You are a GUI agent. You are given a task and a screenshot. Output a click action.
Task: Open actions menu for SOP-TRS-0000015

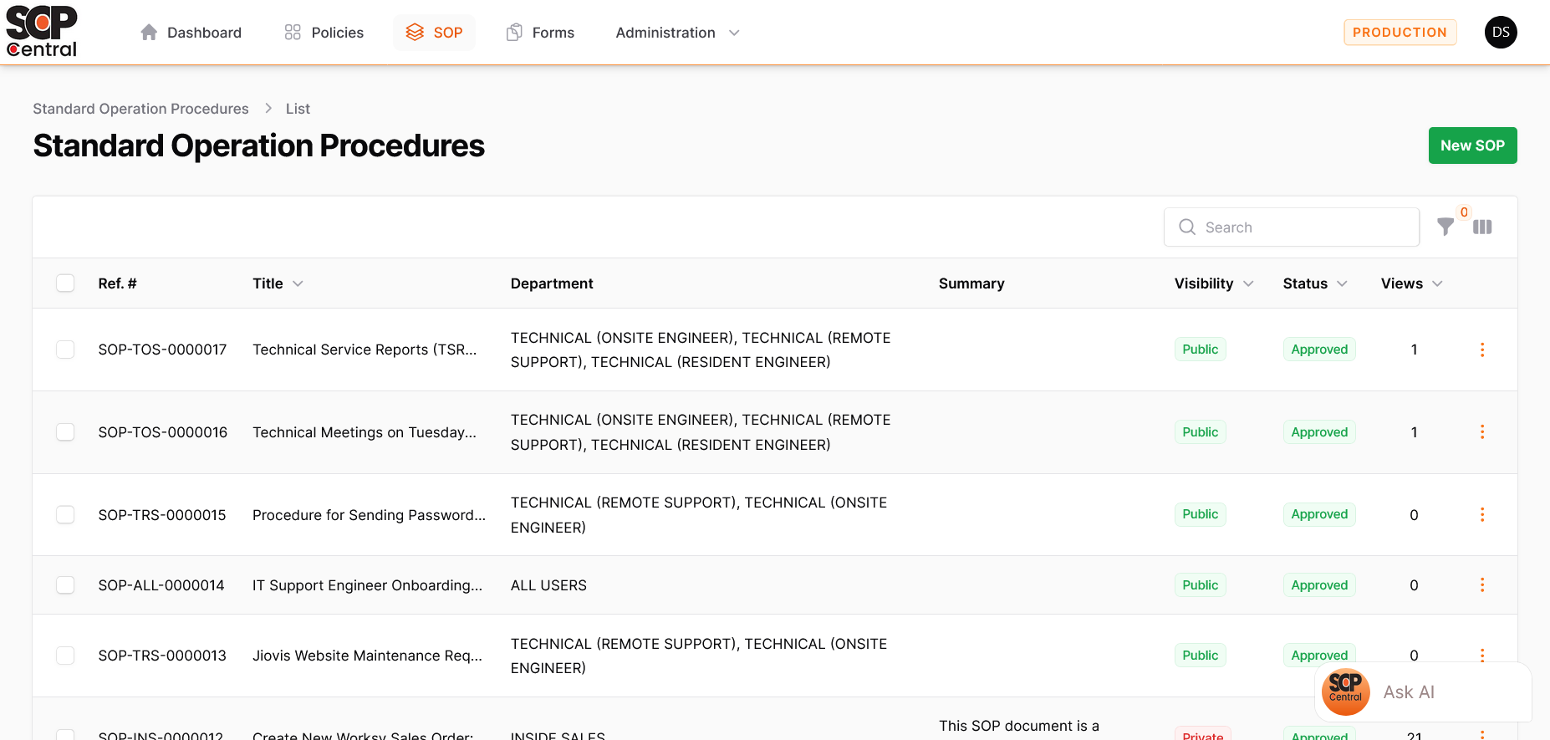tap(1481, 515)
